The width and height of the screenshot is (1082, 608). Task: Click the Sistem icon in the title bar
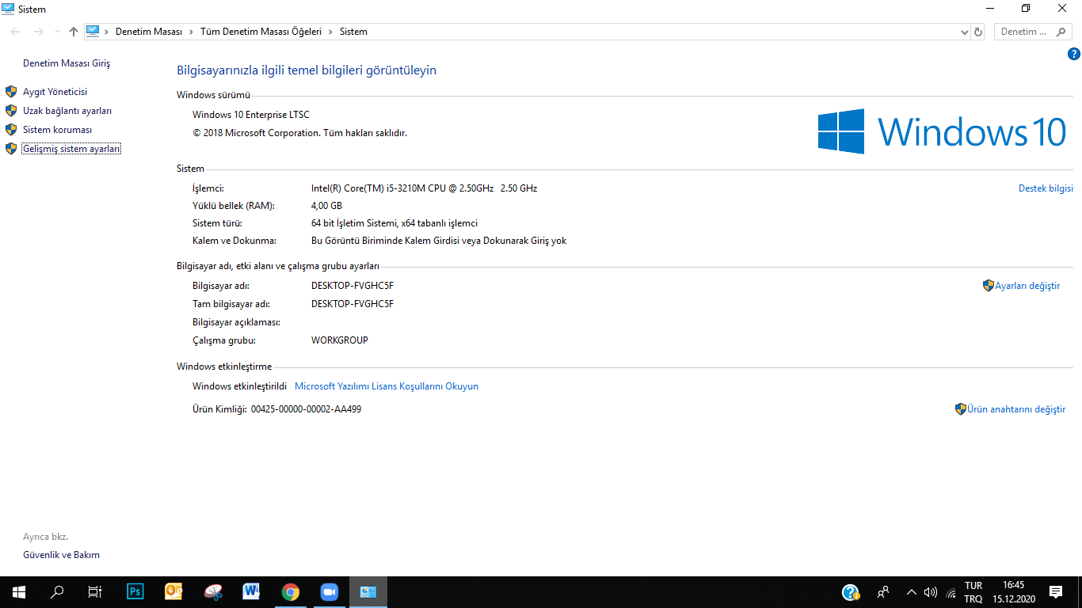tap(8, 9)
